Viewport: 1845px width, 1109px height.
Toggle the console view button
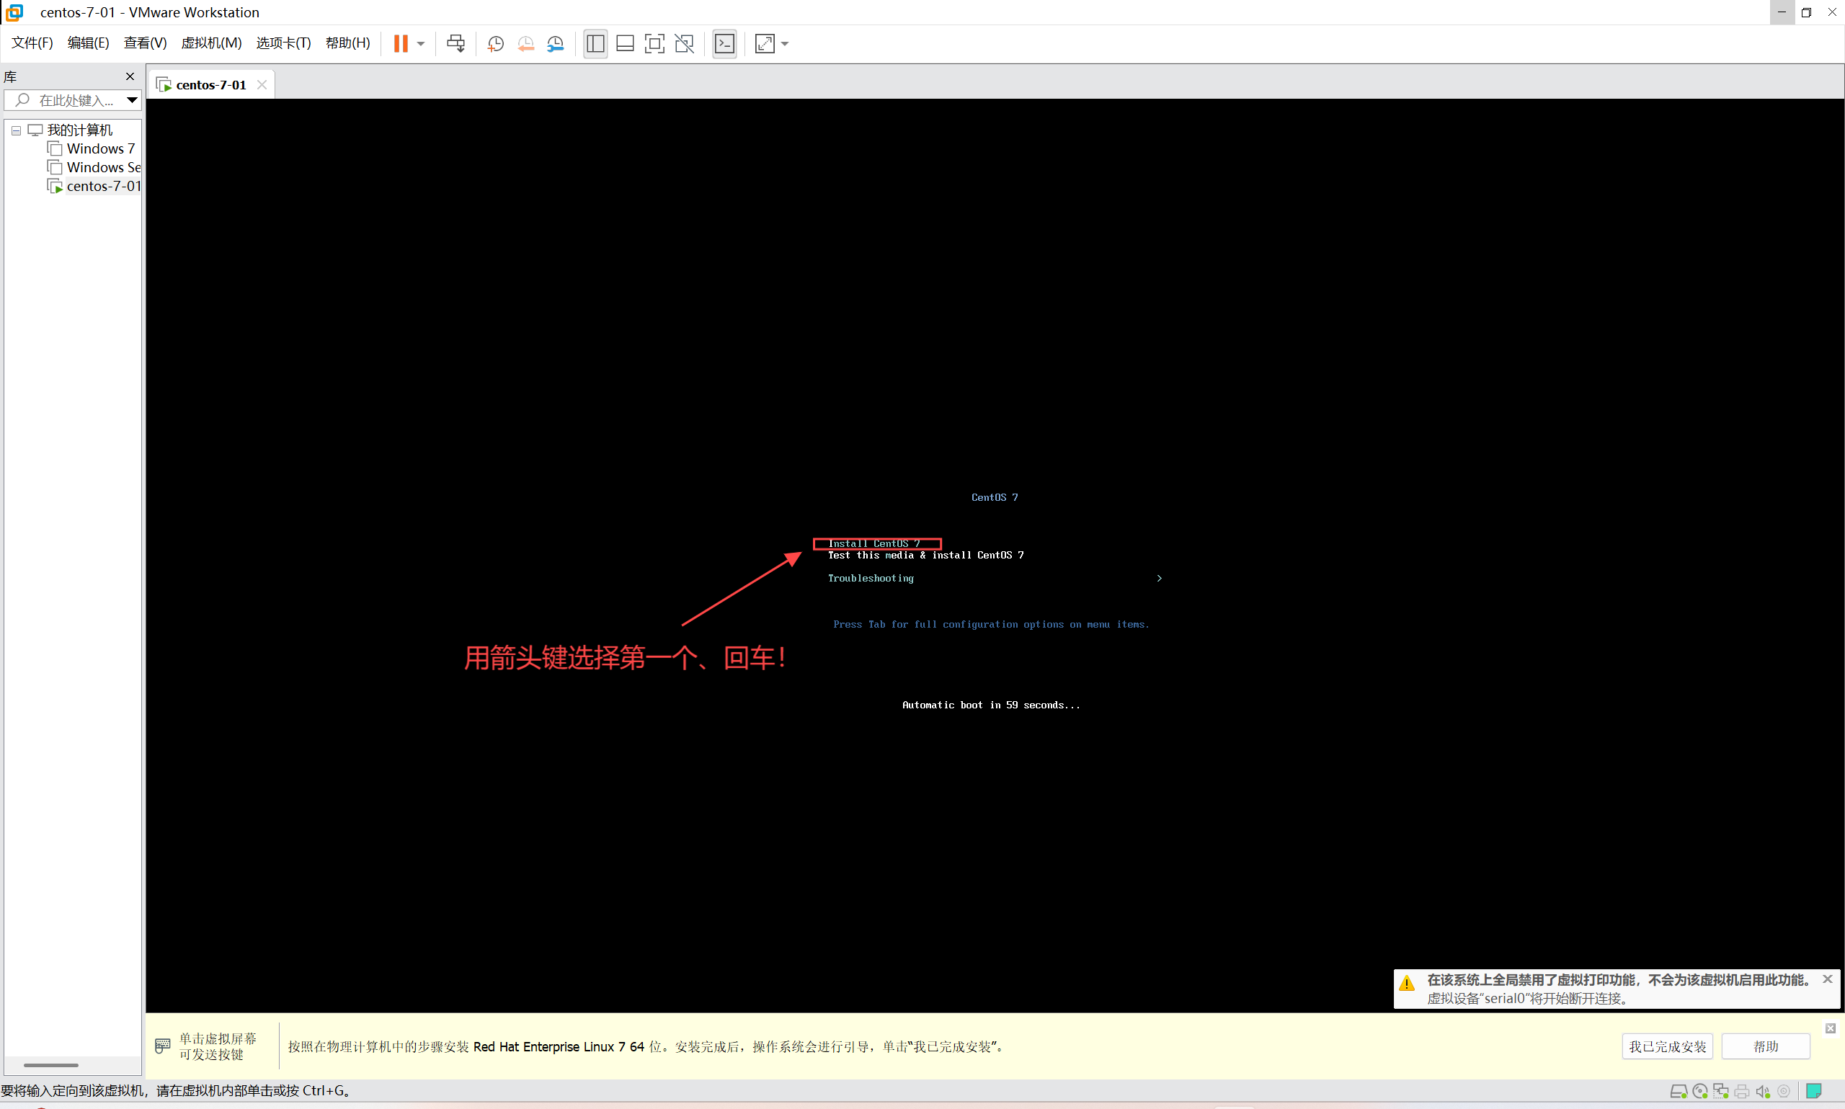[724, 43]
